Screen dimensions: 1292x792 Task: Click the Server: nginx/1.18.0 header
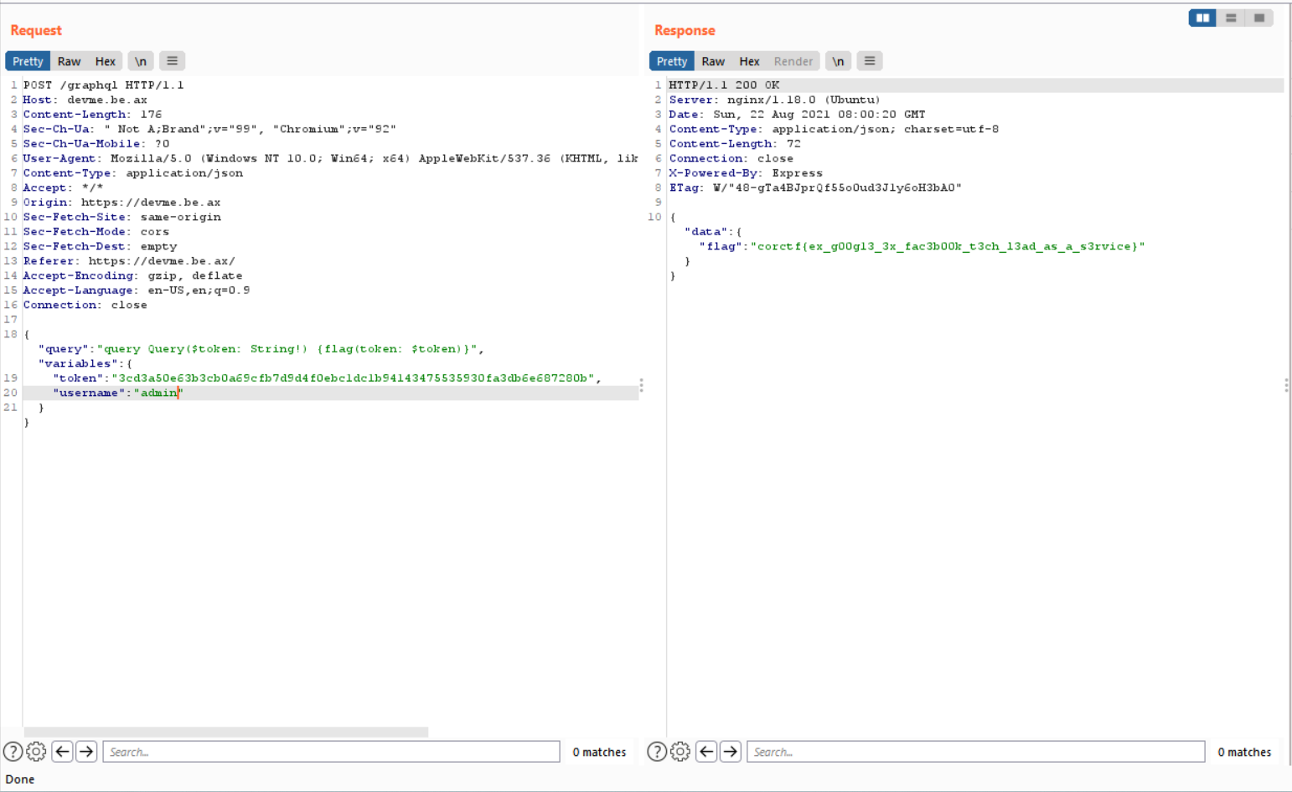coord(775,100)
